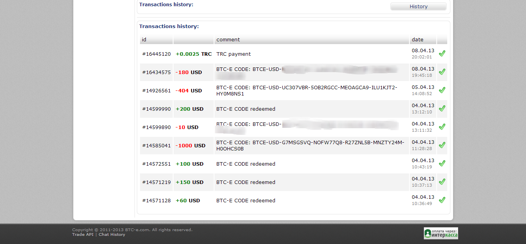Click the date 04.04.13 11:28:28

(423, 145)
